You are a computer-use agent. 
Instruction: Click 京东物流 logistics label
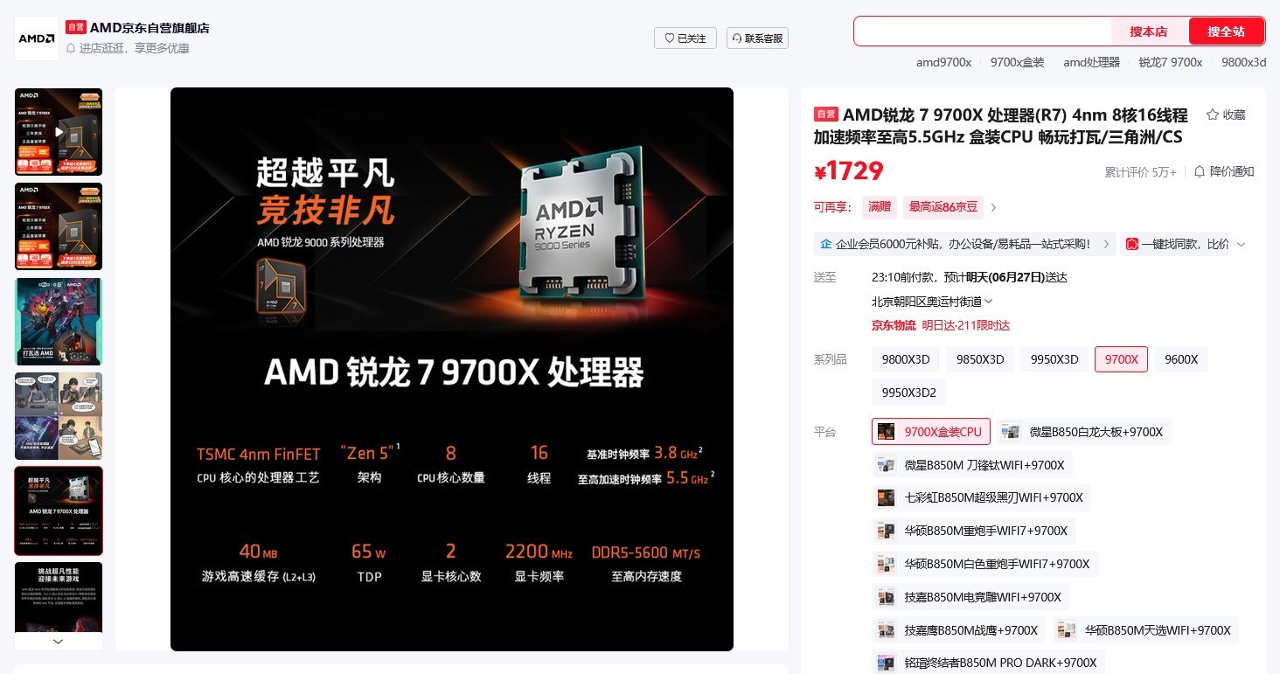894,325
